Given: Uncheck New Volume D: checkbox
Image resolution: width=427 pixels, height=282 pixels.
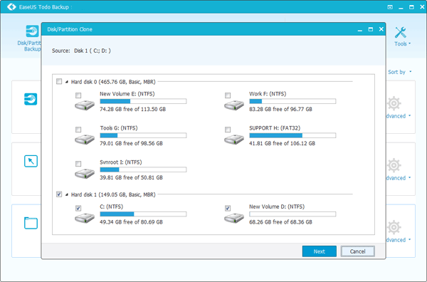Looking at the screenshot, I should [228, 208].
